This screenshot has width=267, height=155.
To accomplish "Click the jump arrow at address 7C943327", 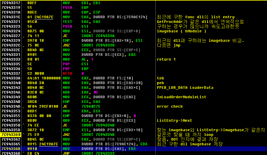I will pyautogui.click(x=24, y=36).
